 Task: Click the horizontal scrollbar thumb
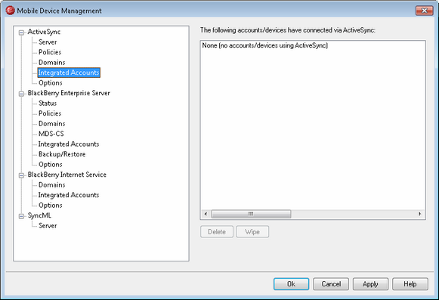coord(251,214)
